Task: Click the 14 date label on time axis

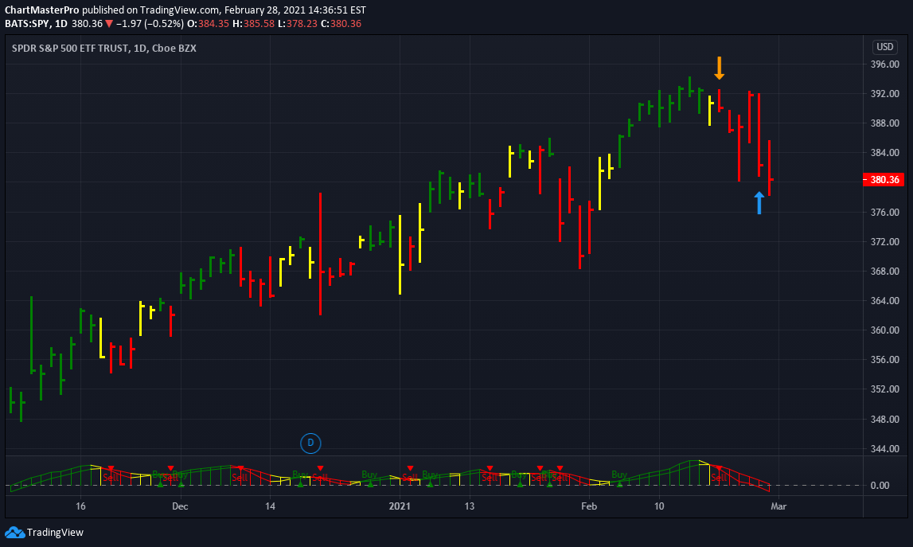Action: [x=270, y=506]
